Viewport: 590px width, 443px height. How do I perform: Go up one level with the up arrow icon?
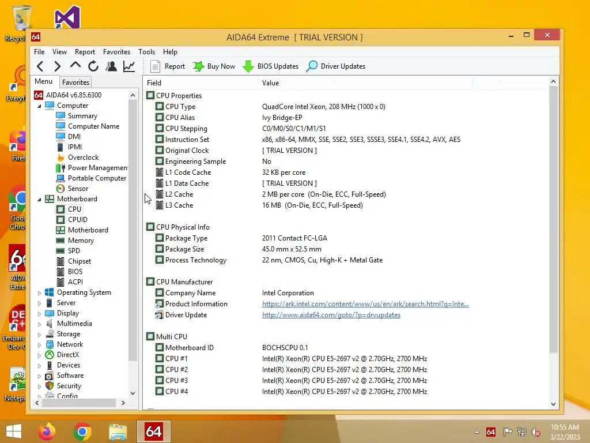pos(75,66)
